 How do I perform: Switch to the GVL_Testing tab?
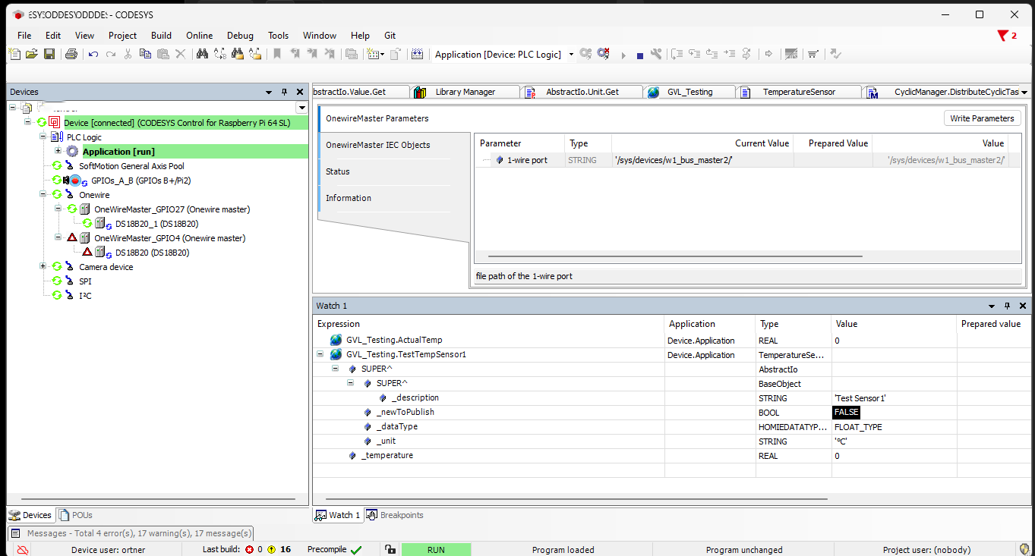[x=689, y=92]
